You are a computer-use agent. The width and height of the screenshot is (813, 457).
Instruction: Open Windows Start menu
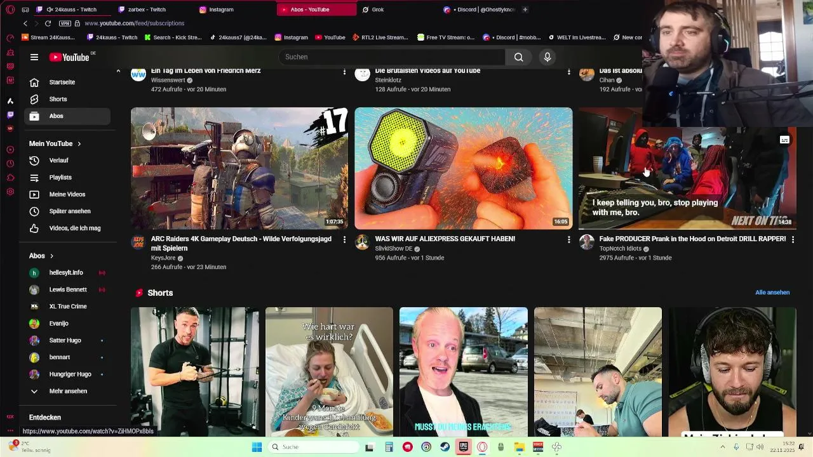tap(257, 447)
